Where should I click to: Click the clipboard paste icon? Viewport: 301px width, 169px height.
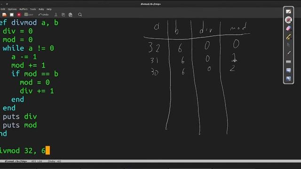tap(71, 15)
